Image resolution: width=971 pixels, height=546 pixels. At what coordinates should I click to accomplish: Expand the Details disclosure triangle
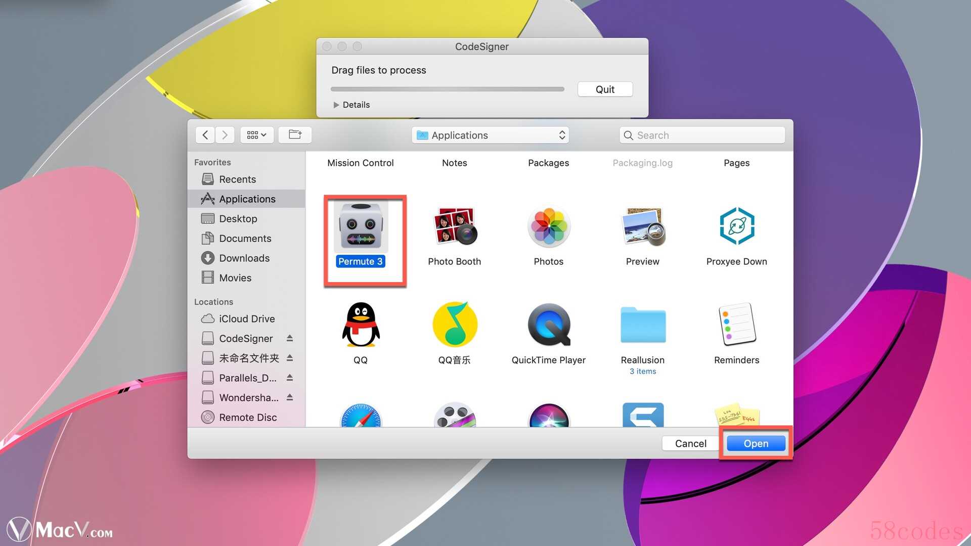[x=336, y=105]
